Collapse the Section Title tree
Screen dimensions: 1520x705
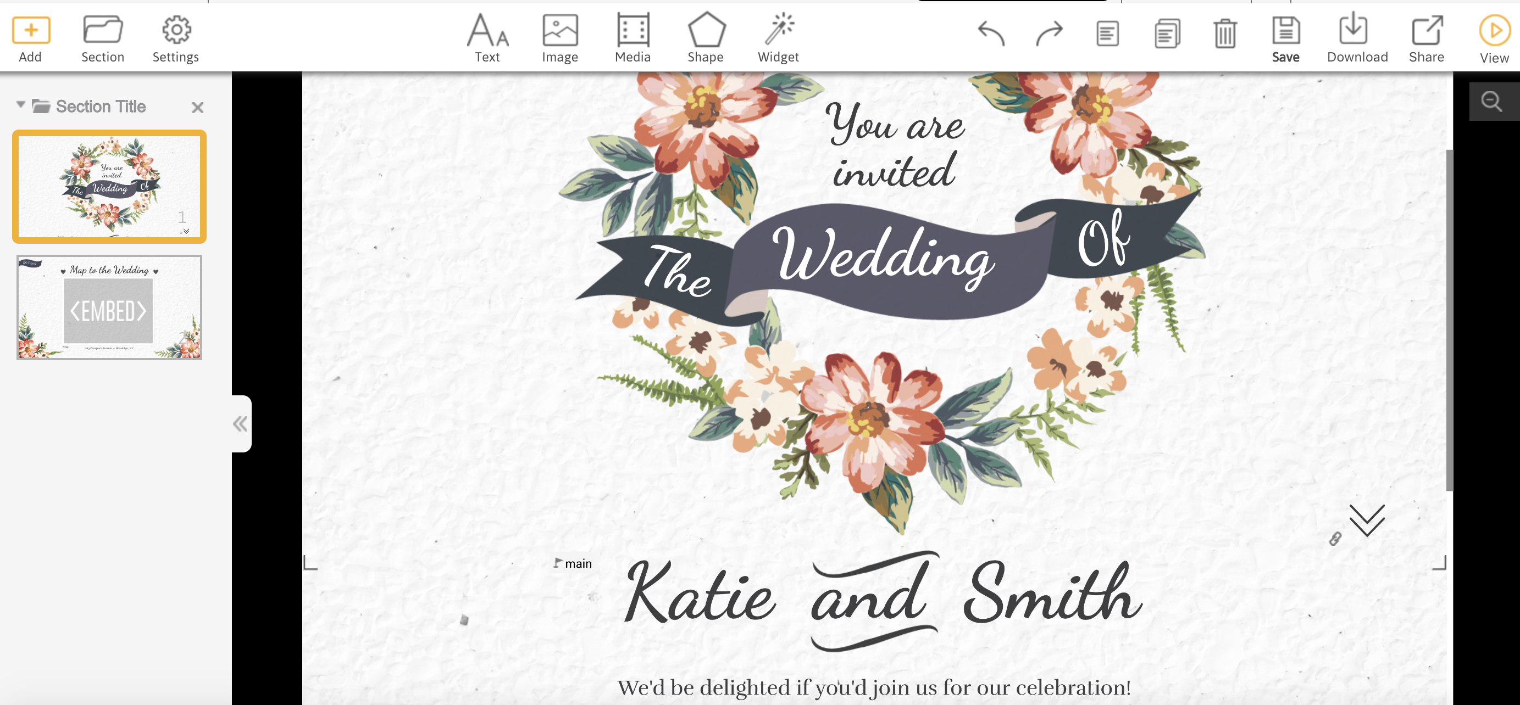point(21,105)
